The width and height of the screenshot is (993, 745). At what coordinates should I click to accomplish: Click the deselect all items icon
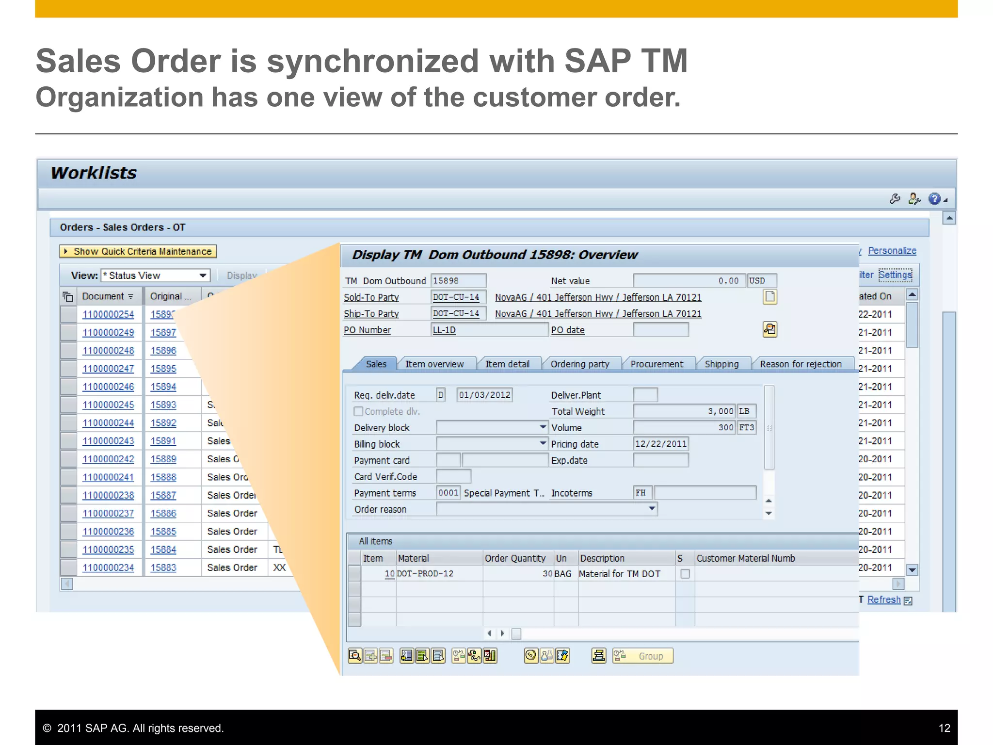[438, 656]
